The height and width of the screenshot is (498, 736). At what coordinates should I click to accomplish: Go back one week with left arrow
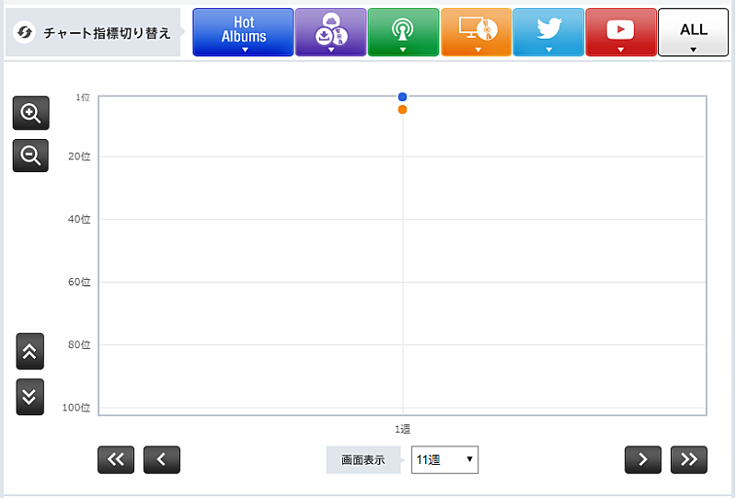pos(162,459)
